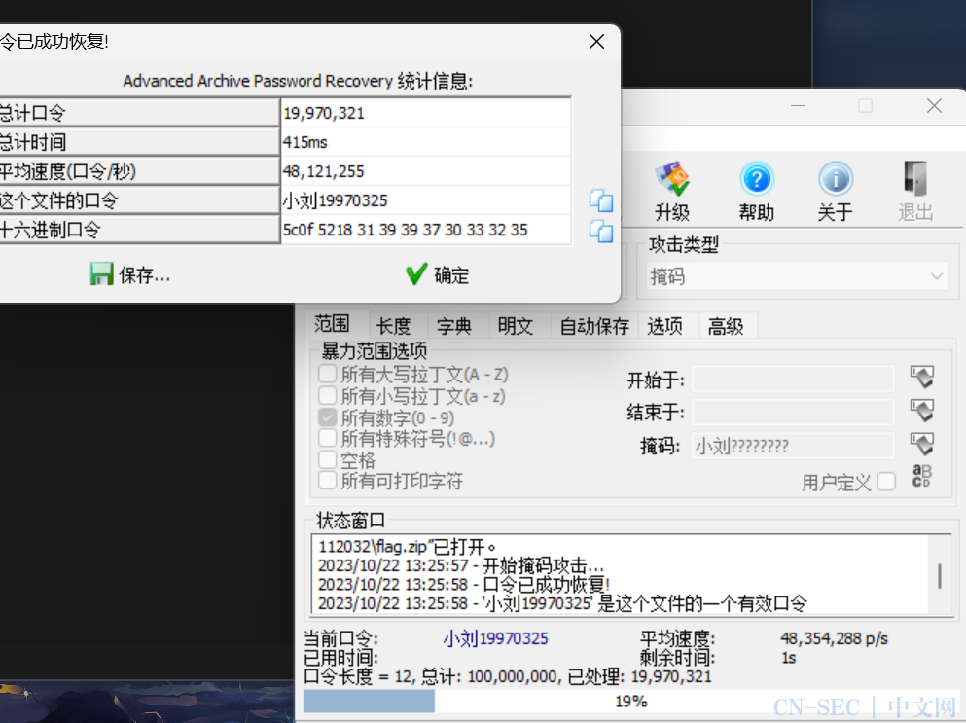Expand the 攻击类型 dropdown showing 掩码
The image size is (966, 723).
click(x=797, y=276)
